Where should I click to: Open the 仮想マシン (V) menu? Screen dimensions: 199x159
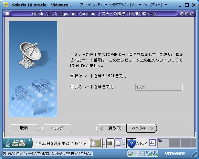coord(122,5)
